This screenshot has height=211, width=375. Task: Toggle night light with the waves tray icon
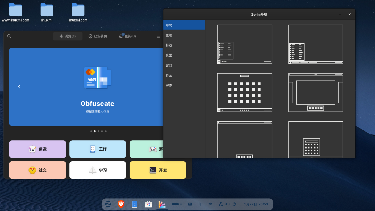click(200, 204)
